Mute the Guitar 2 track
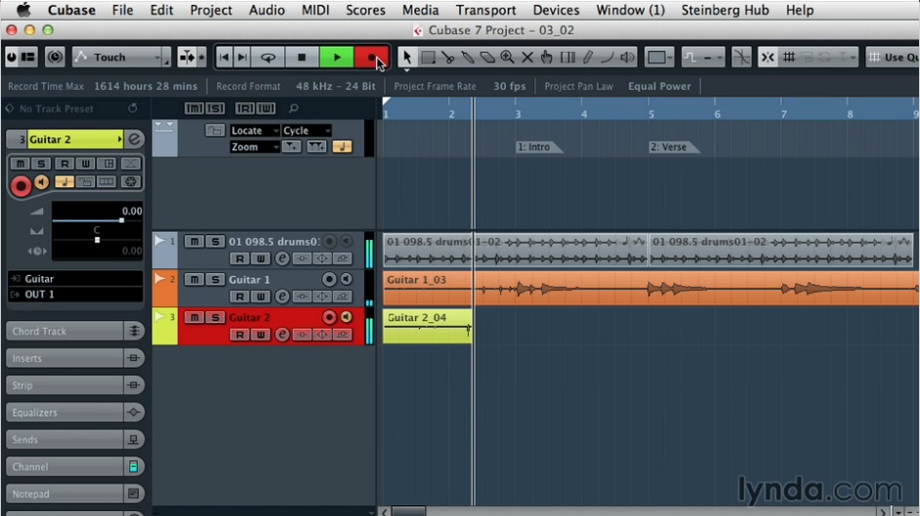The height and width of the screenshot is (516, 920). [194, 317]
